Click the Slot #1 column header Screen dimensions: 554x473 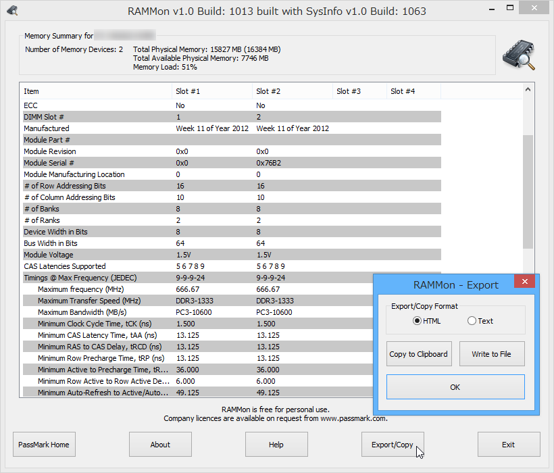[212, 91]
